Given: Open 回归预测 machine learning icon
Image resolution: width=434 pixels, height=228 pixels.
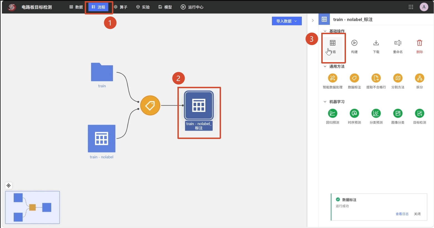Looking at the screenshot, I should click(x=333, y=113).
